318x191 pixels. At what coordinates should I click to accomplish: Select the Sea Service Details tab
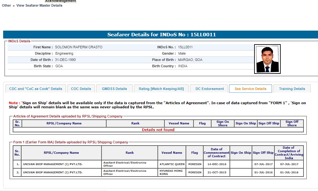click(250, 89)
